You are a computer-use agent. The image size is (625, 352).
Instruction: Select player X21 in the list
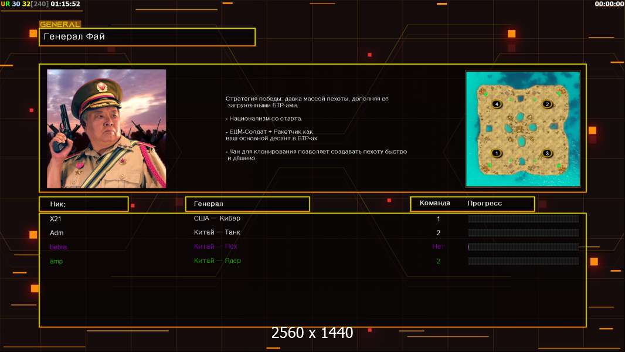coord(55,219)
